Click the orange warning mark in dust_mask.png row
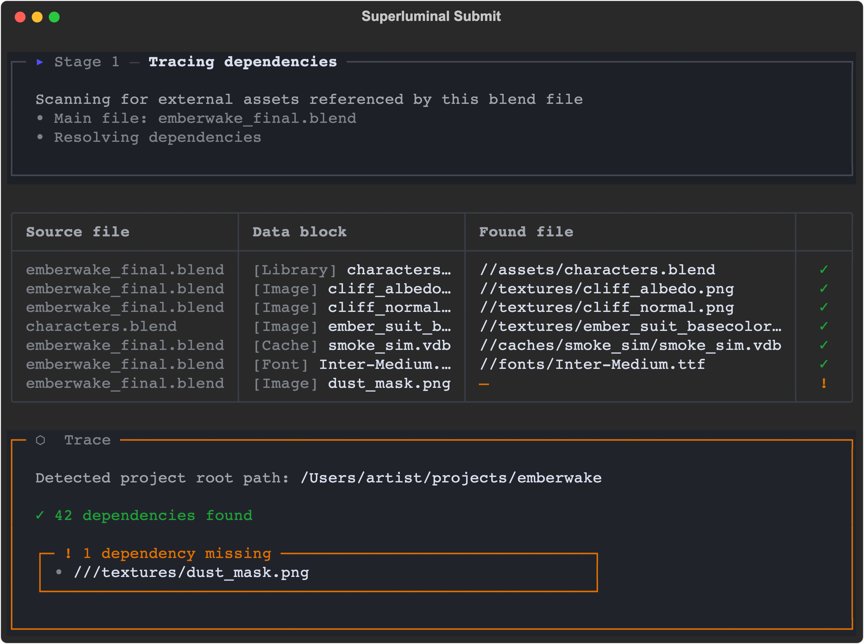 click(x=823, y=383)
